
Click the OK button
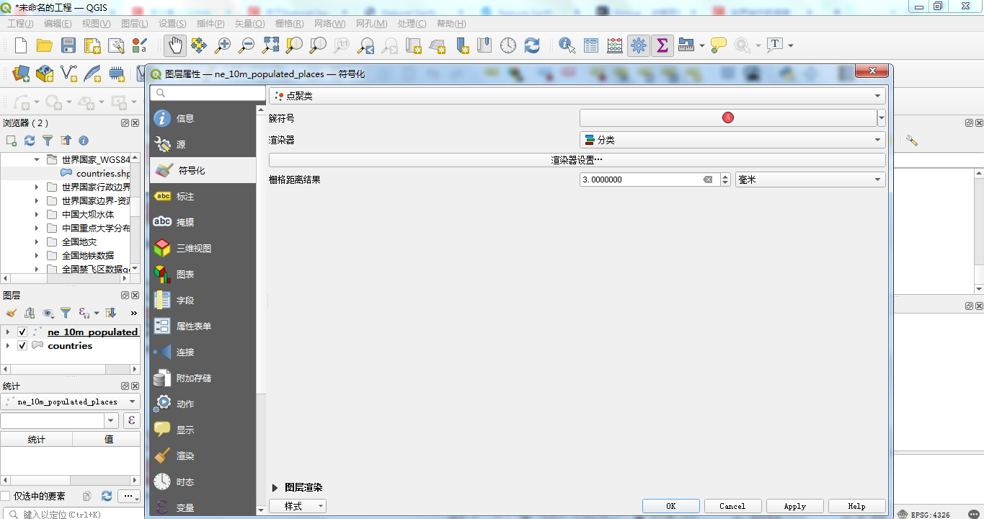click(x=671, y=506)
